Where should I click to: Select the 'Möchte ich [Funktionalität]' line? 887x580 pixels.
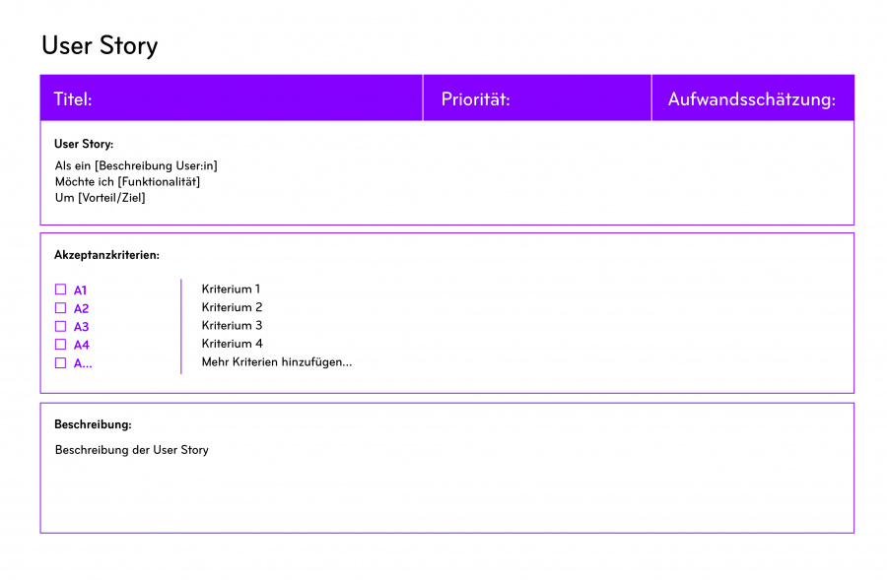(x=127, y=181)
